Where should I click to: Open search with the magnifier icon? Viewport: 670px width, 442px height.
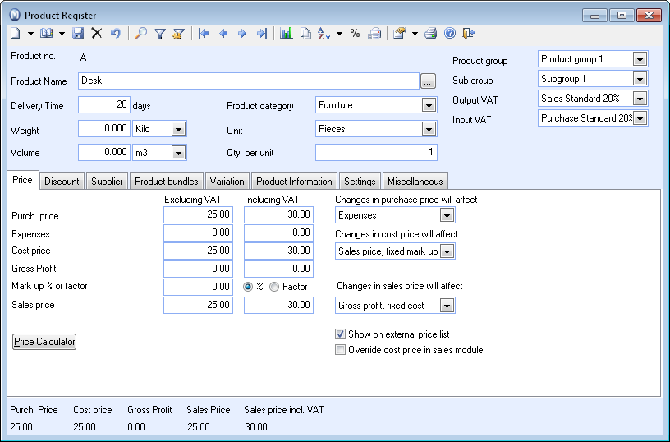141,34
